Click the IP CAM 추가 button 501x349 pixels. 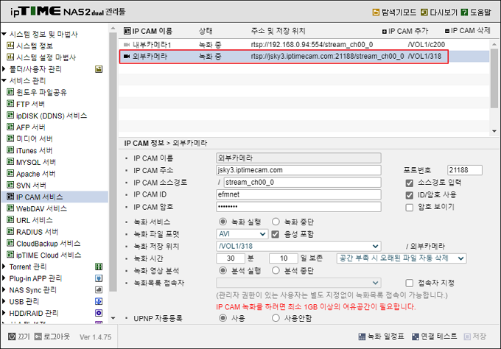(x=405, y=31)
